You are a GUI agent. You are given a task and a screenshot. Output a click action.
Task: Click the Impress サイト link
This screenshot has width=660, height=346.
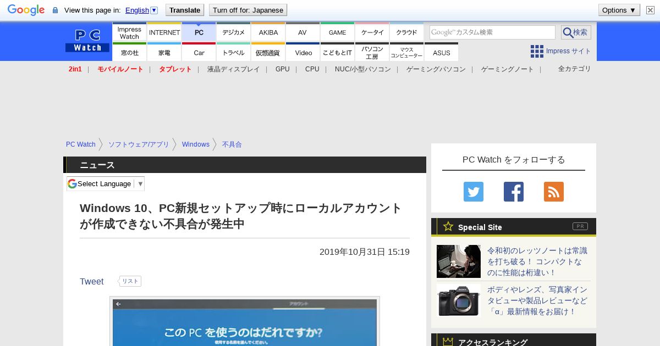(569, 51)
